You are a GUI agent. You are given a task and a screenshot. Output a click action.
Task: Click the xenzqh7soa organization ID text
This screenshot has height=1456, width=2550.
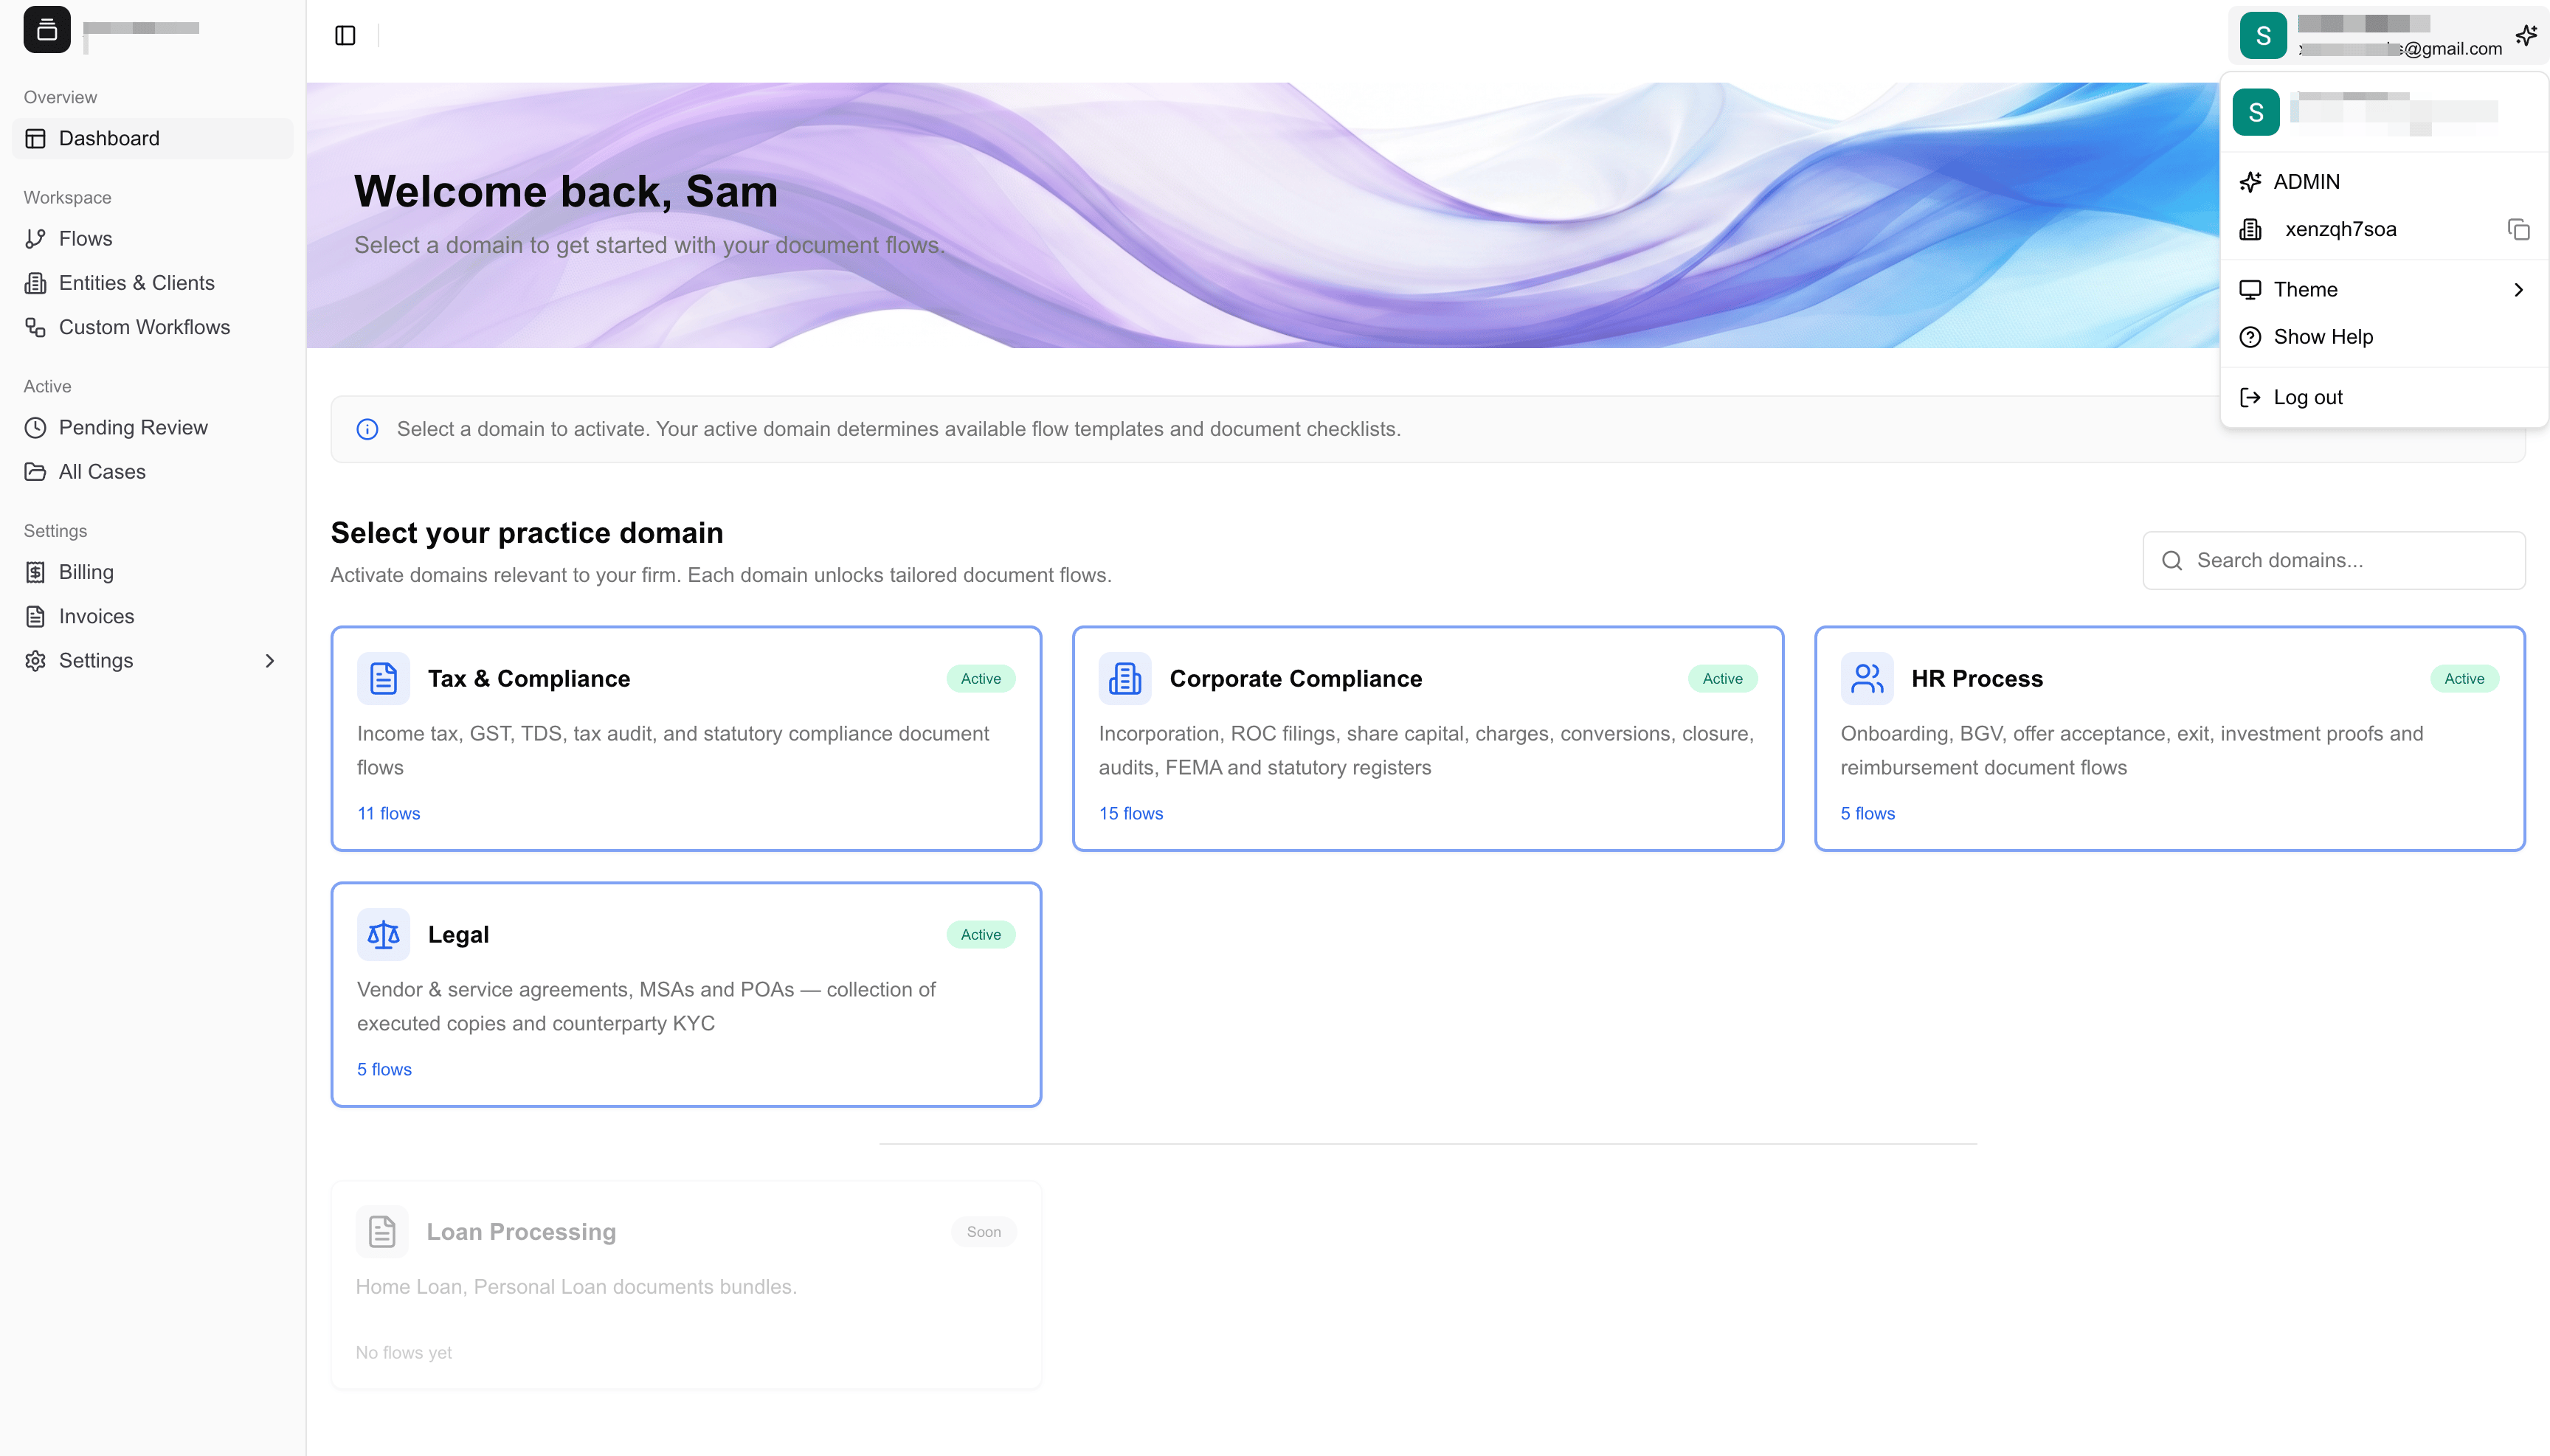coord(2341,230)
